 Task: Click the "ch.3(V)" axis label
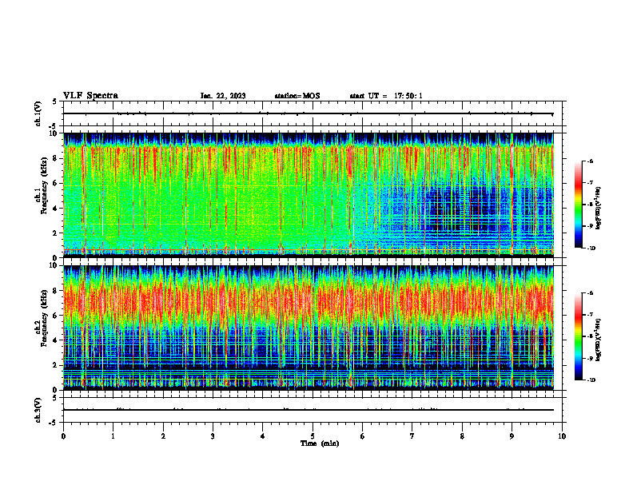[x=38, y=410]
